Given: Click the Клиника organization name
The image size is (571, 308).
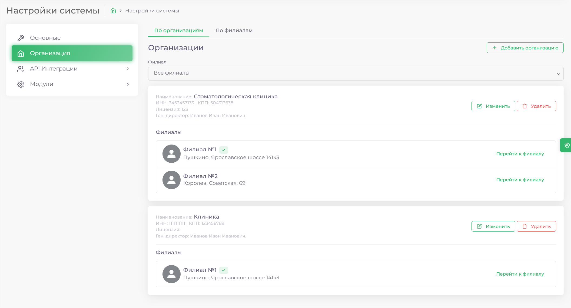Looking at the screenshot, I should pos(207,217).
